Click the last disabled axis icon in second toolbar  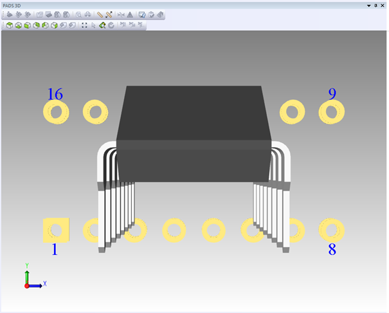[141, 24]
